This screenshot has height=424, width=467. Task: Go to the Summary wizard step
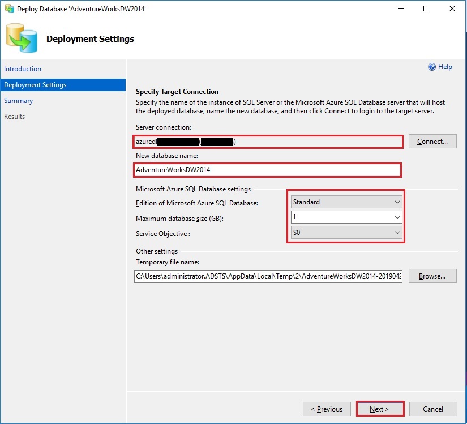[x=19, y=101]
